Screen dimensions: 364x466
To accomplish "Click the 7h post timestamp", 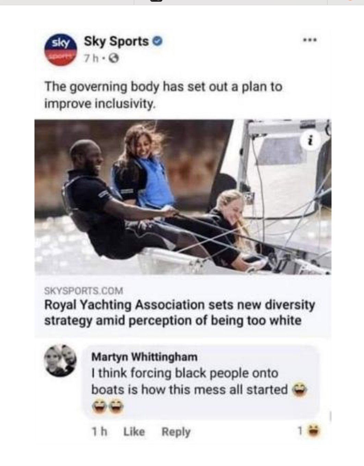I will pos(91,59).
